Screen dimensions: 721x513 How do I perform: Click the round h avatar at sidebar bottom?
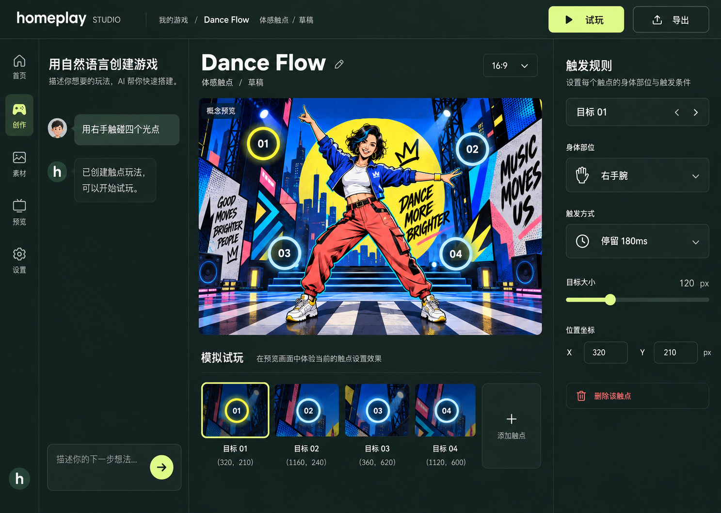(19, 479)
